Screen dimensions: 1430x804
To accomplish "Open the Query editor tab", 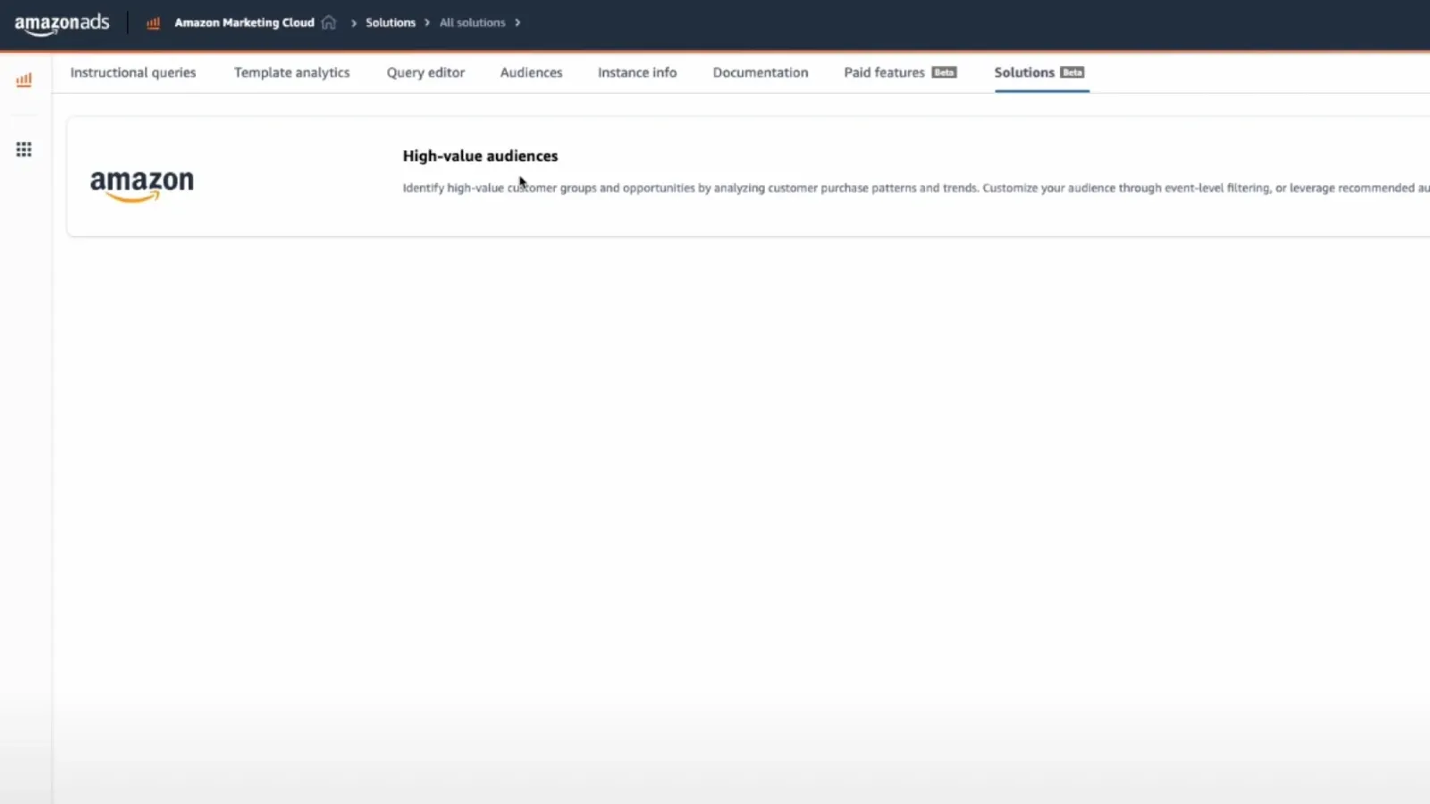I will point(425,72).
